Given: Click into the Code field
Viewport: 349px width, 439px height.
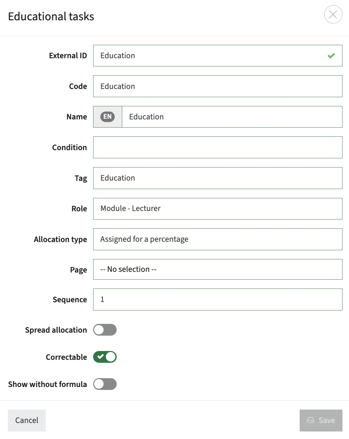Looking at the screenshot, I should click(x=218, y=86).
